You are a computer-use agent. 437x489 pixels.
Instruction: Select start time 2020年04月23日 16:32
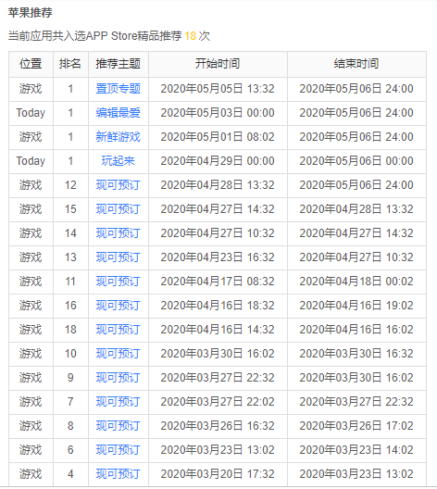click(218, 257)
